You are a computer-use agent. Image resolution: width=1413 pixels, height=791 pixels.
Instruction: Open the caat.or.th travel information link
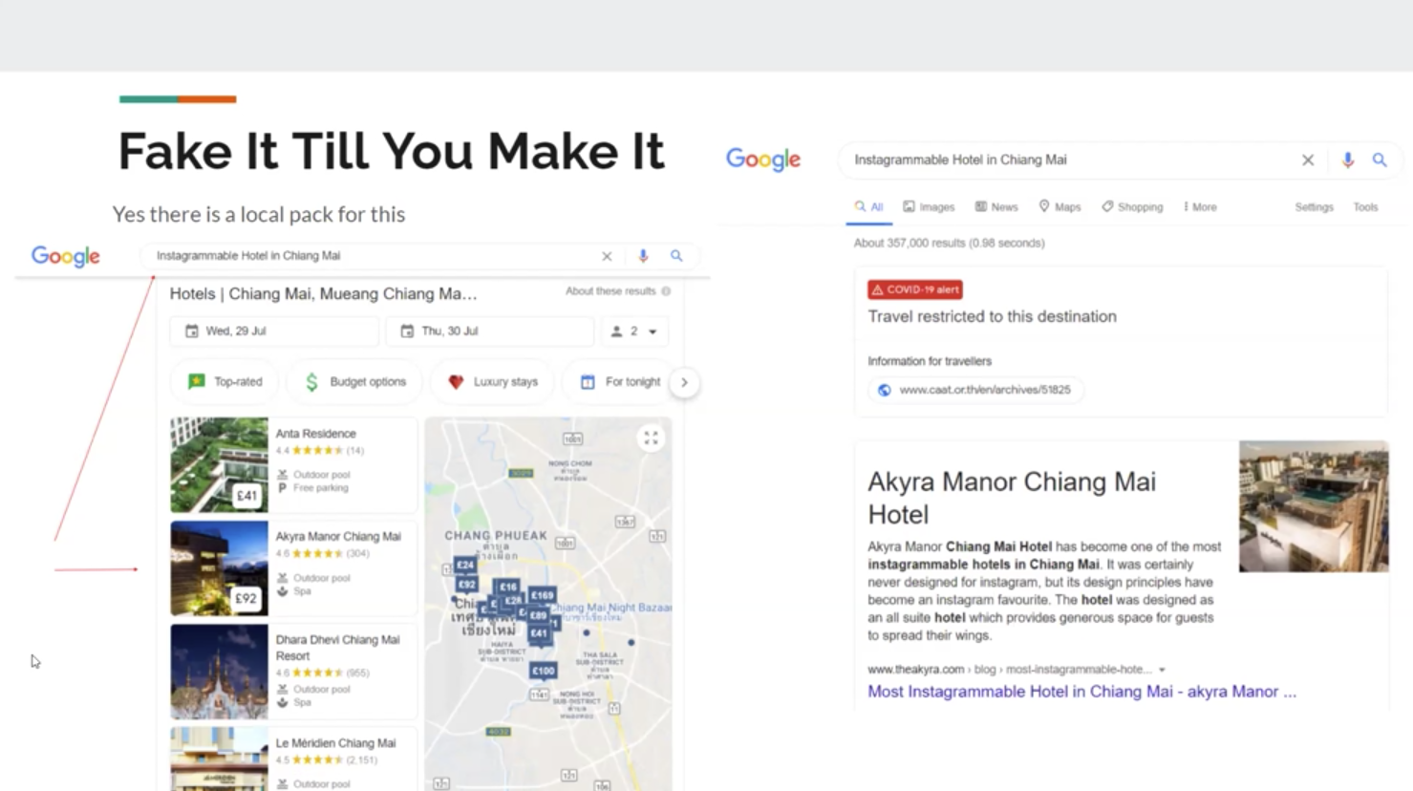984,390
